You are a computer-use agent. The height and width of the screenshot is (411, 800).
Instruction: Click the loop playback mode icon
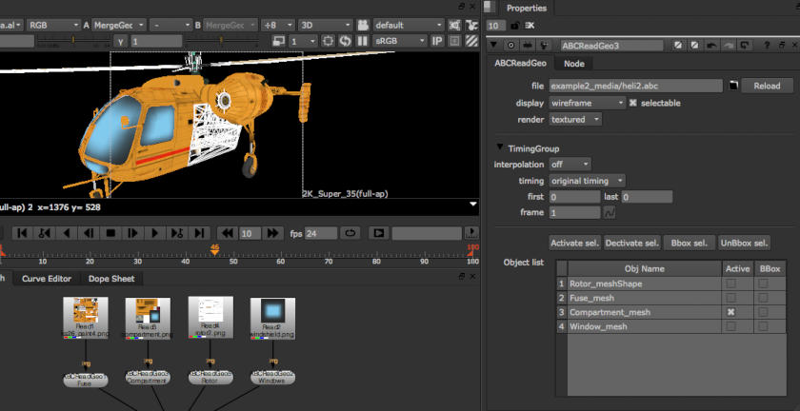[x=350, y=233]
